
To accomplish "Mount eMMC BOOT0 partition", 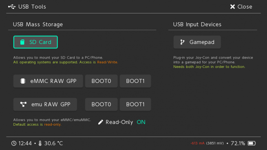I will pyautogui.click(x=102, y=81).
